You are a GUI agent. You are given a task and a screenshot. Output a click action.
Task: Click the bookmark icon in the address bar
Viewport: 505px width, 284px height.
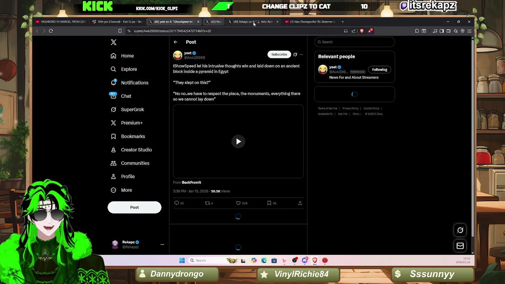point(120,31)
